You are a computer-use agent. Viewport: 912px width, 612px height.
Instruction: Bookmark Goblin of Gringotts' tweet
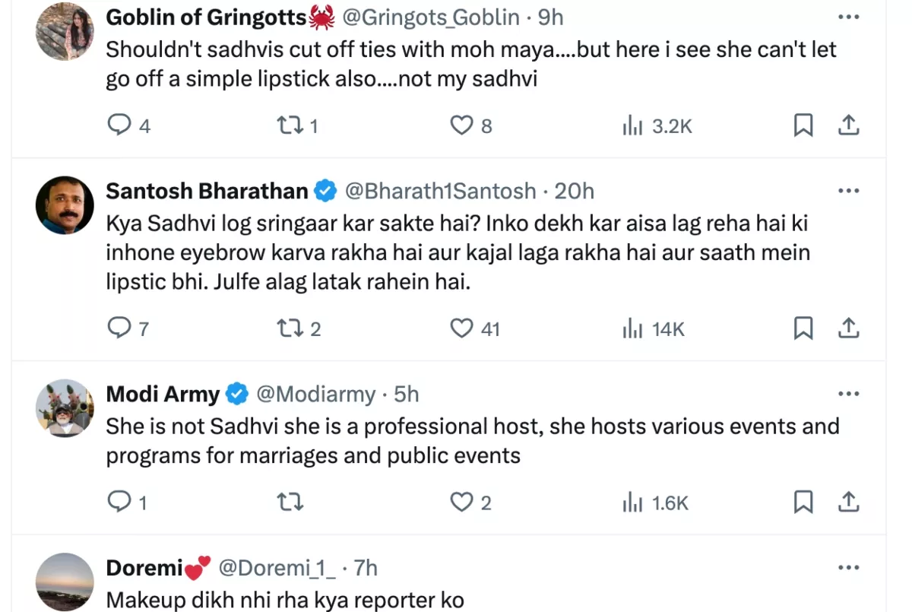pos(803,125)
